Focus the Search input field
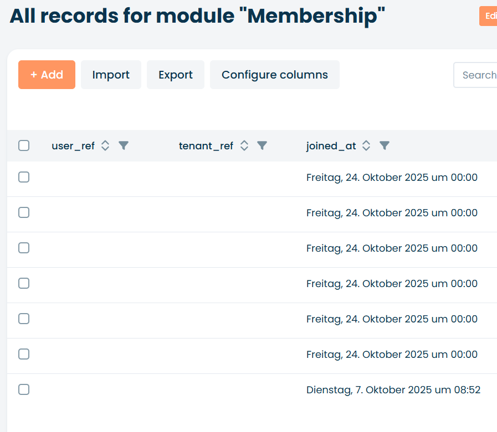497x432 pixels. tap(478, 75)
